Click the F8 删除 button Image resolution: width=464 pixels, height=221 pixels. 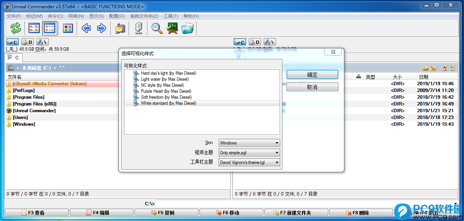(361, 213)
